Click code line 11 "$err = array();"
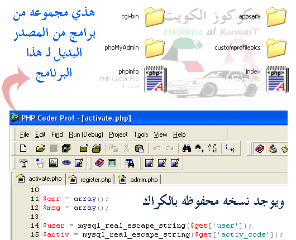Image resolution: width=296 pixels, height=240 pixels. point(76,199)
